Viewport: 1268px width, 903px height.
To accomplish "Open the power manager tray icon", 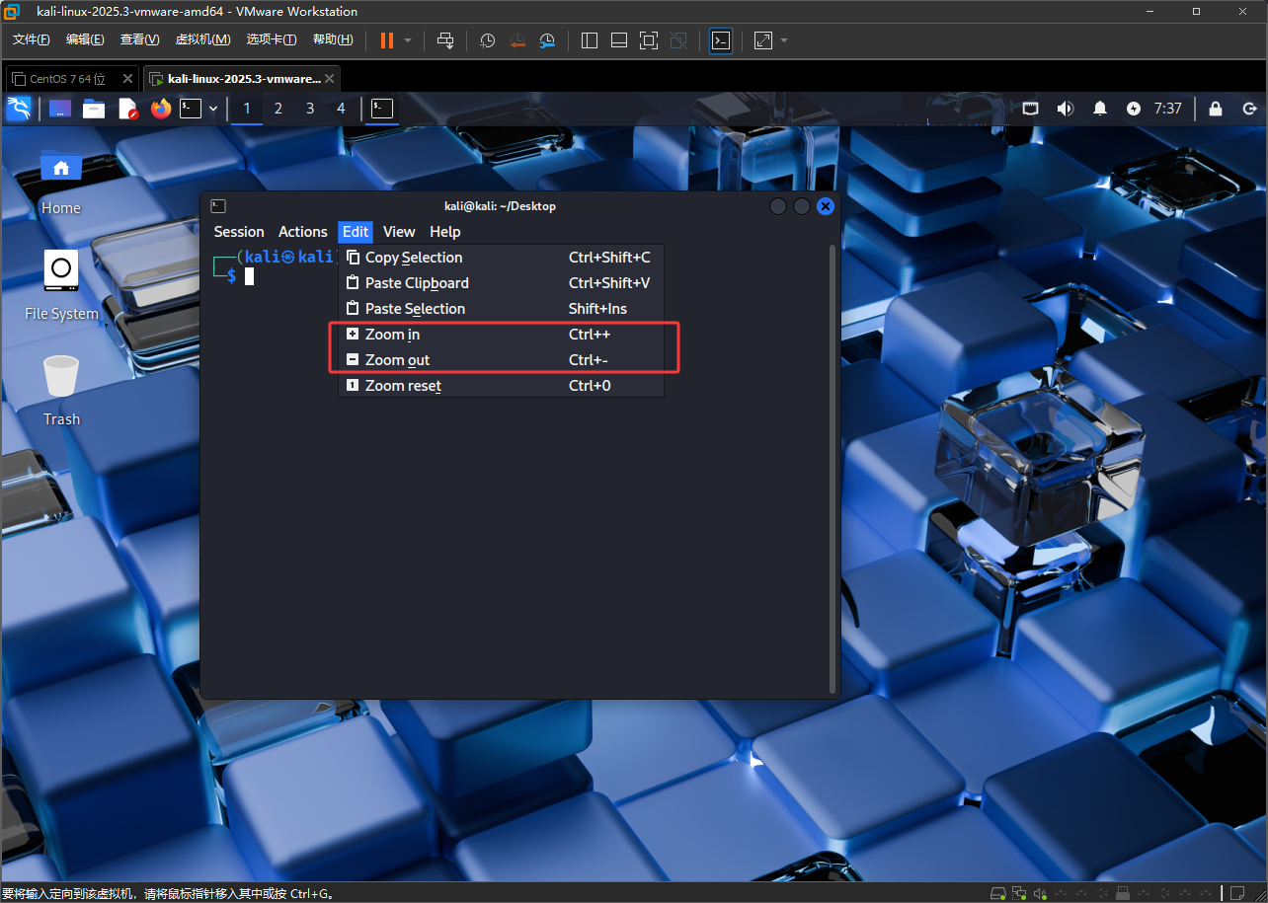I will coord(1134,109).
